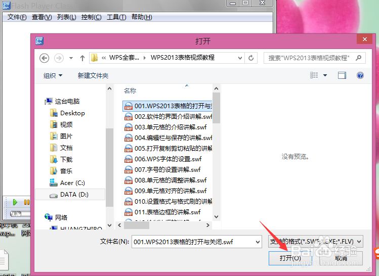The width and height of the screenshot is (379, 276).
Task: Select file 007.字号的设置讲解.swf
Action: pyautogui.click(x=162, y=170)
